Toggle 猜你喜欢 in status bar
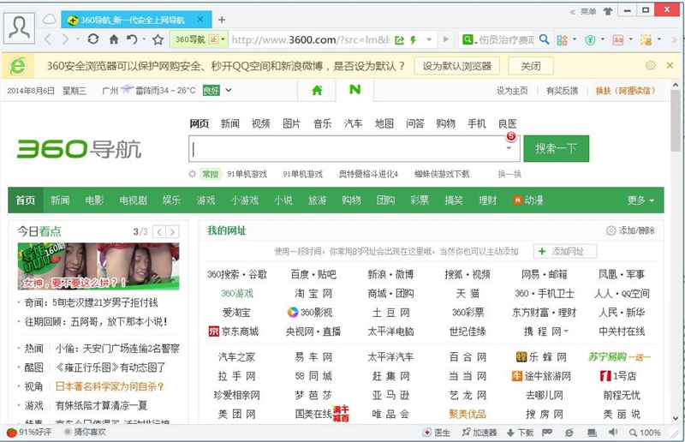The height and width of the screenshot is (442, 685). (85, 432)
